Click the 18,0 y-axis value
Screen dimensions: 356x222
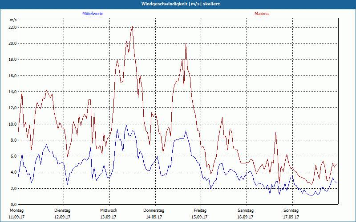tap(13, 59)
